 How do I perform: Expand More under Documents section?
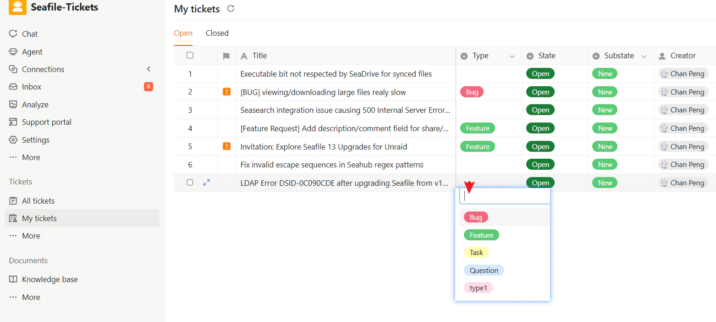pyautogui.click(x=31, y=297)
